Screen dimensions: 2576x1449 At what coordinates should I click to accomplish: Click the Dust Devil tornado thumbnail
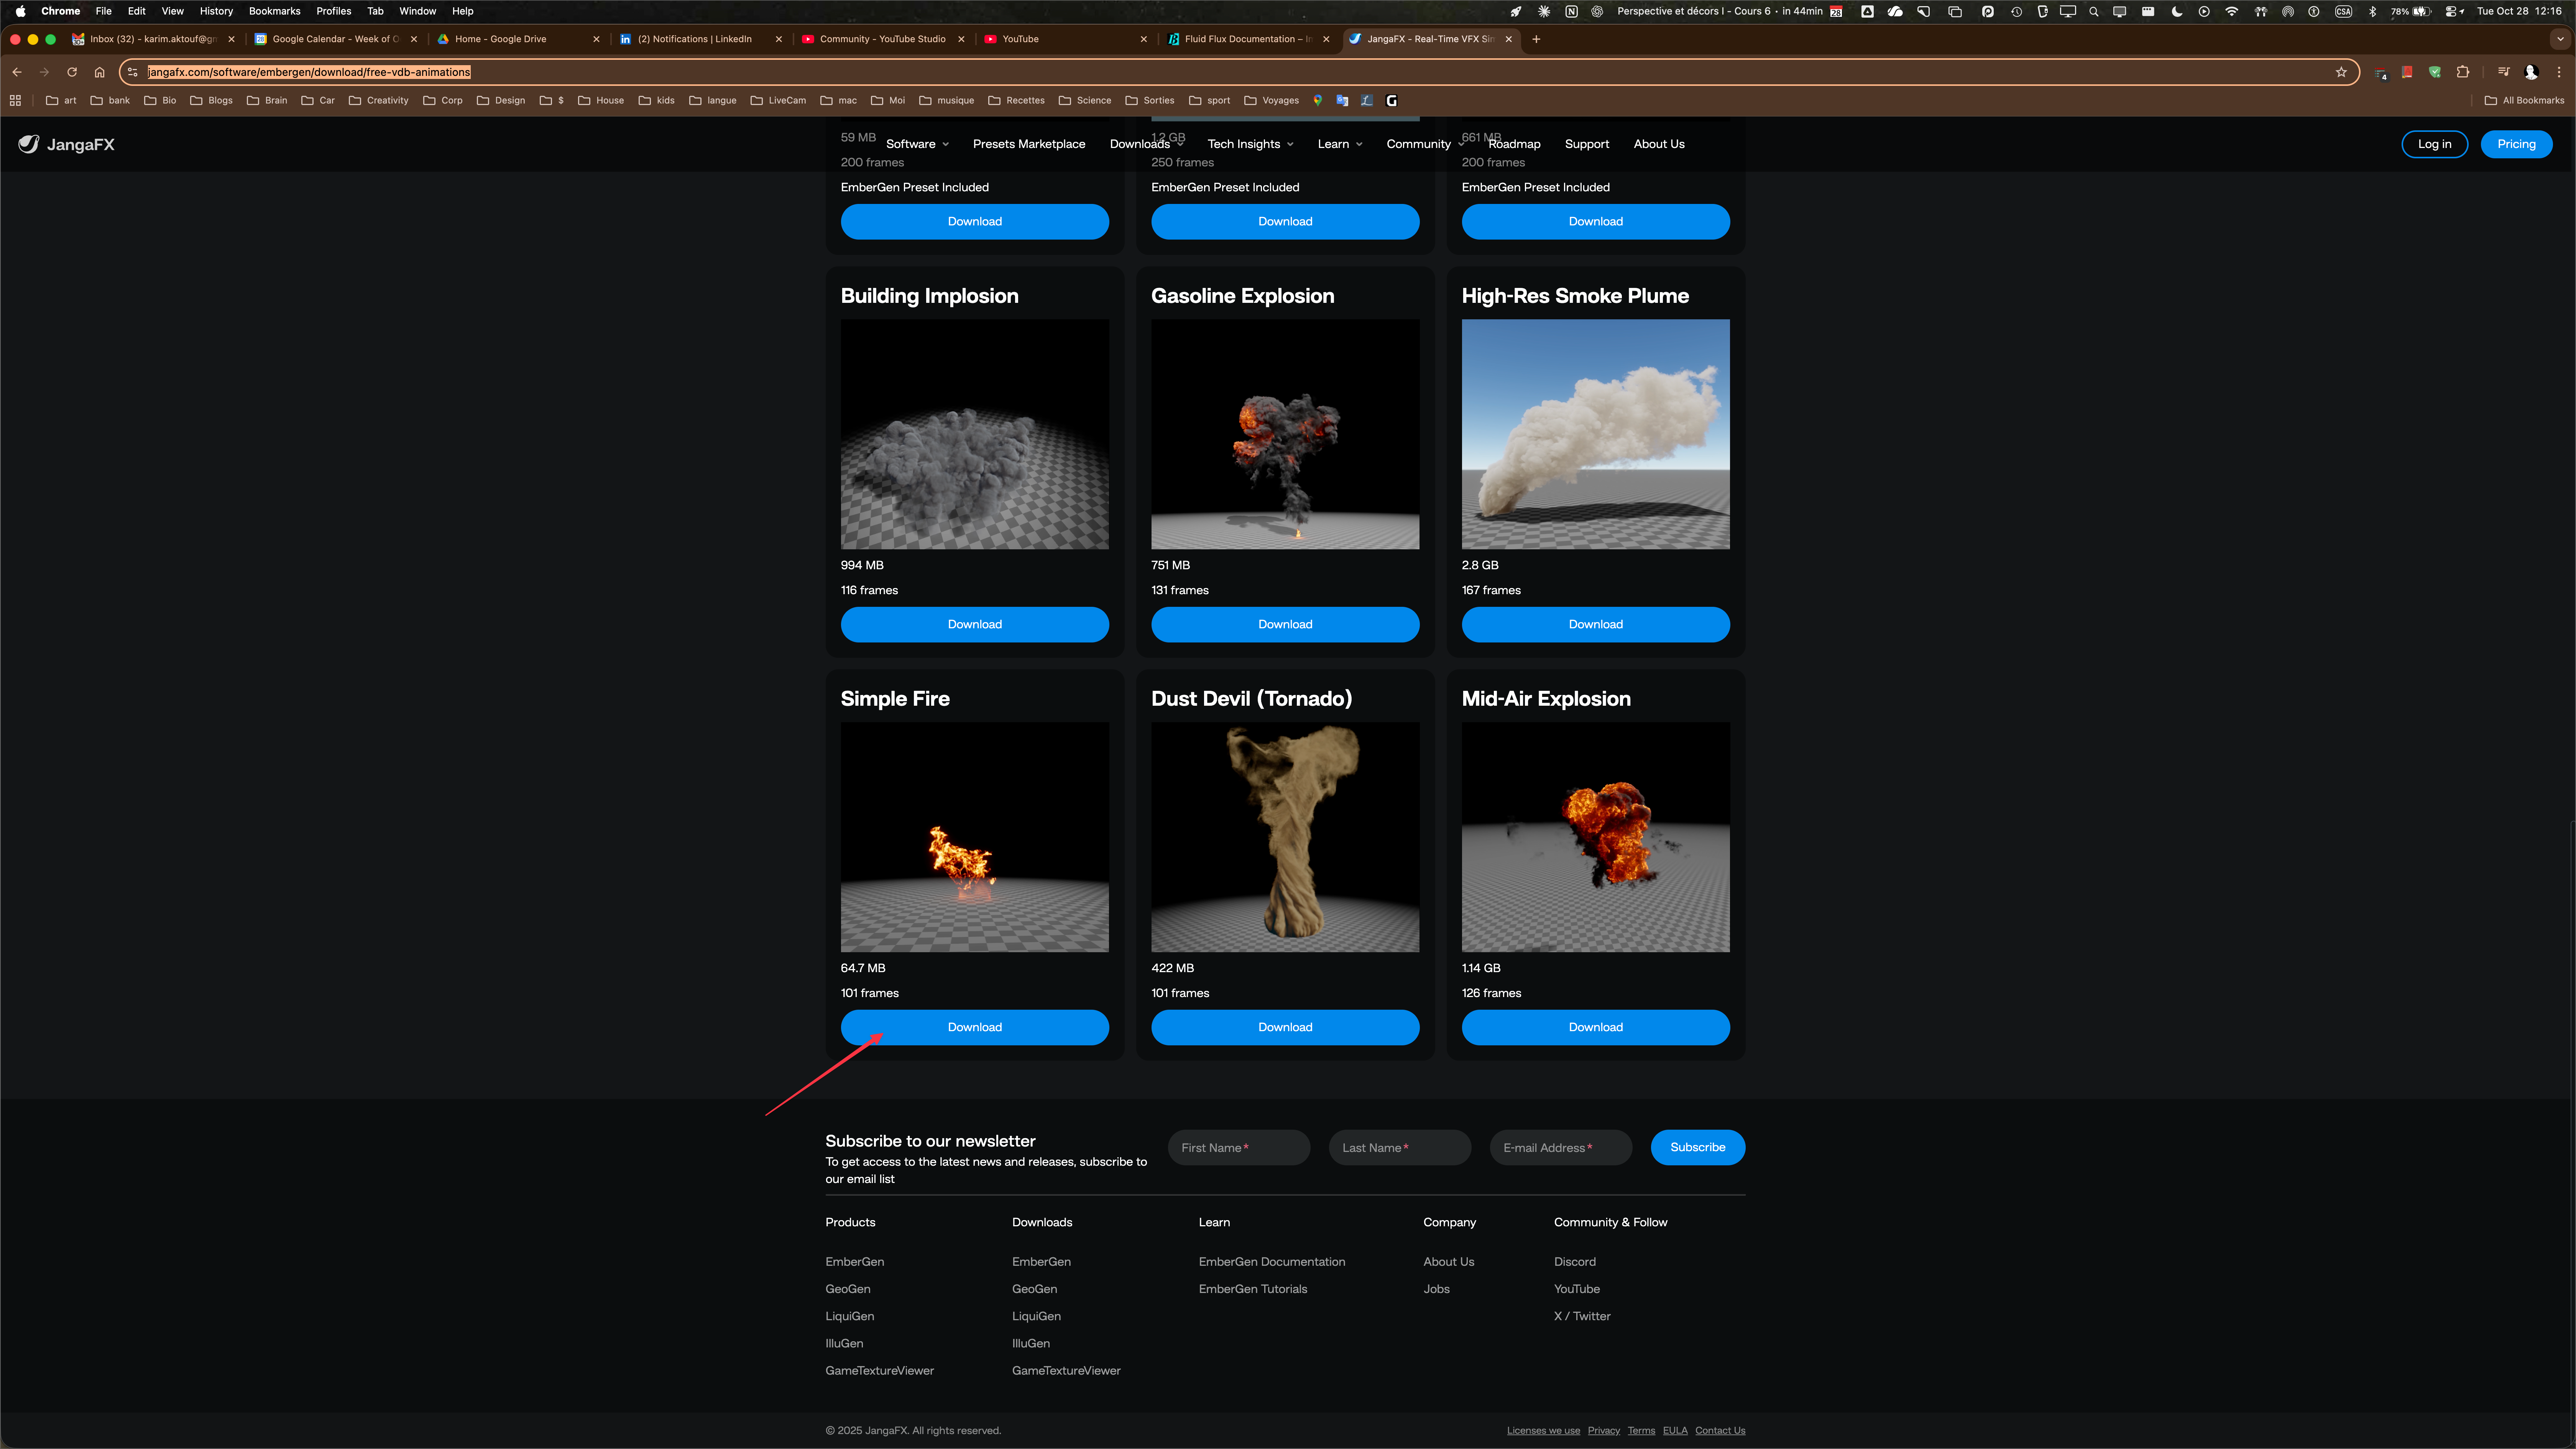pos(1285,837)
